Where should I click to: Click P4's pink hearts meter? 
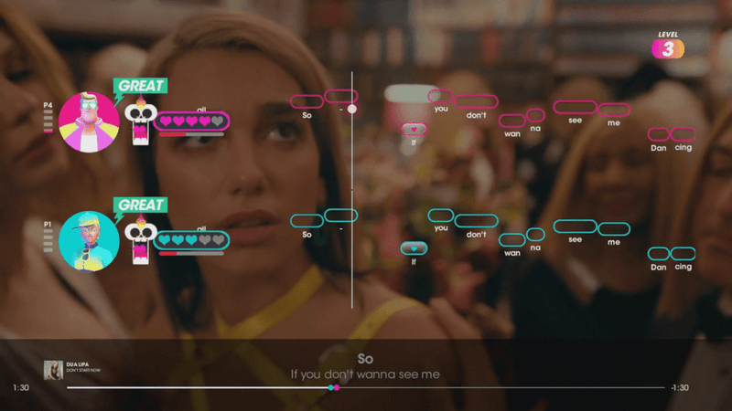click(x=191, y=121)
